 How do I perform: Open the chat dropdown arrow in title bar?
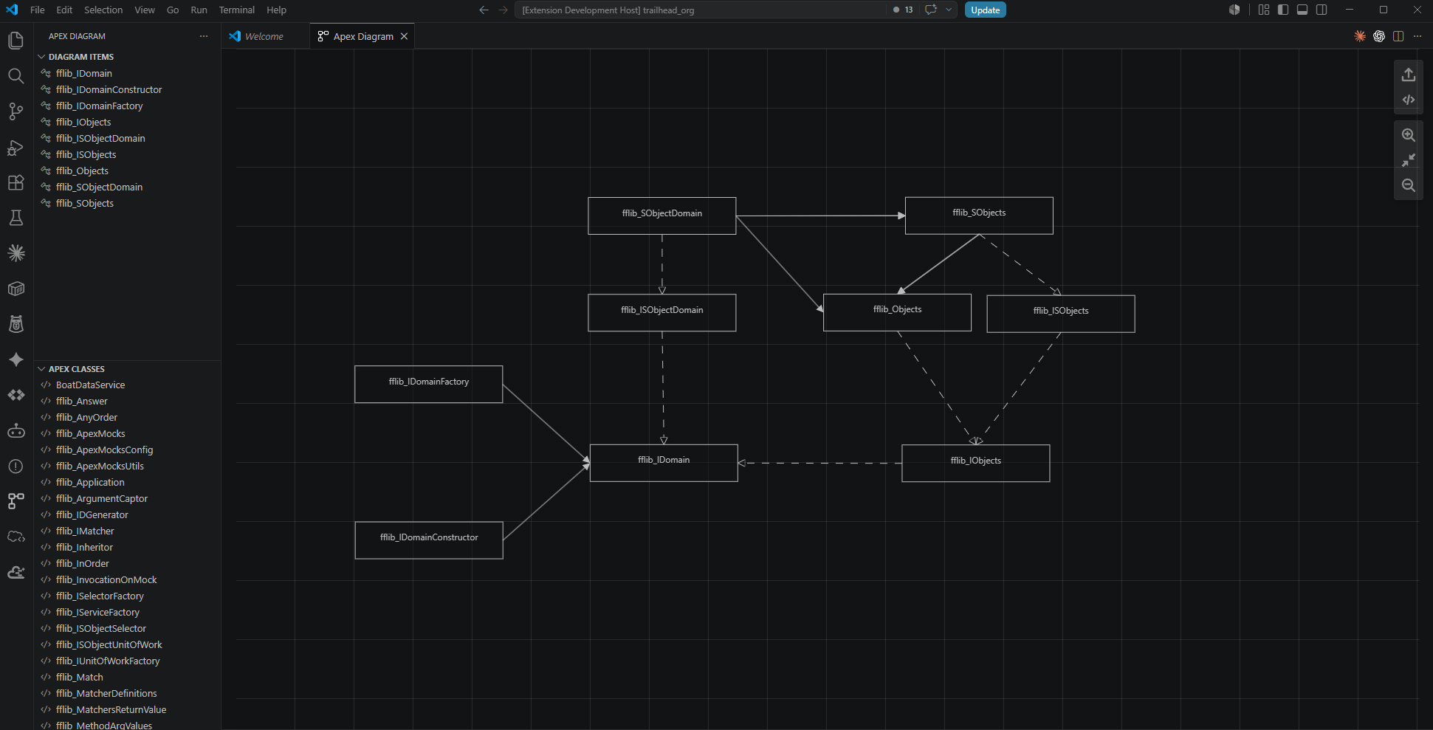point(949,10)
